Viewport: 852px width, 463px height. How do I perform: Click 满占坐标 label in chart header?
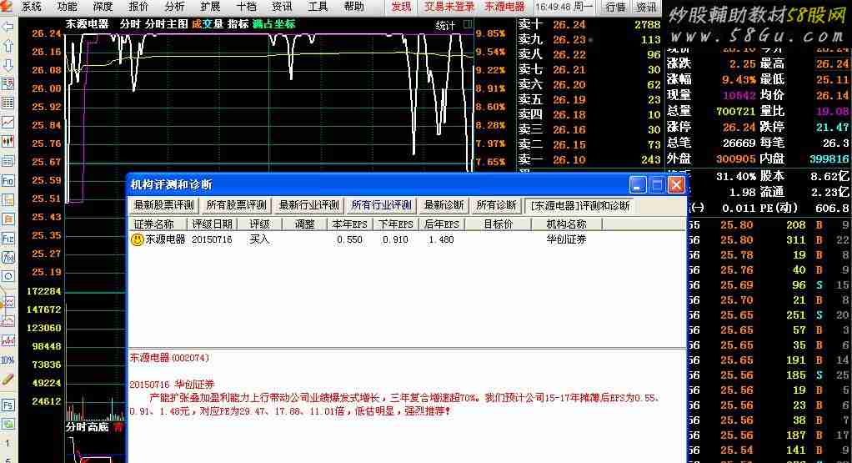pyautogui.click(x=274, y=24)
